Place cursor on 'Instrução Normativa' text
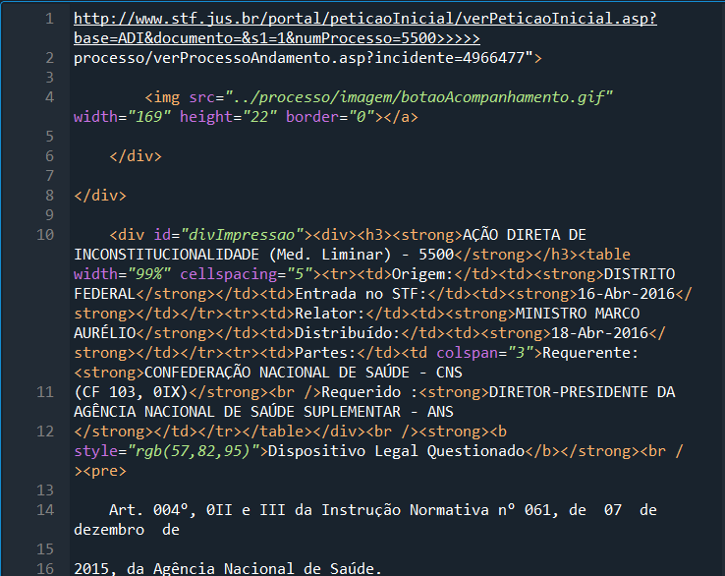The height and width of the screenshot is (576, 725). (x=405, y=510)
